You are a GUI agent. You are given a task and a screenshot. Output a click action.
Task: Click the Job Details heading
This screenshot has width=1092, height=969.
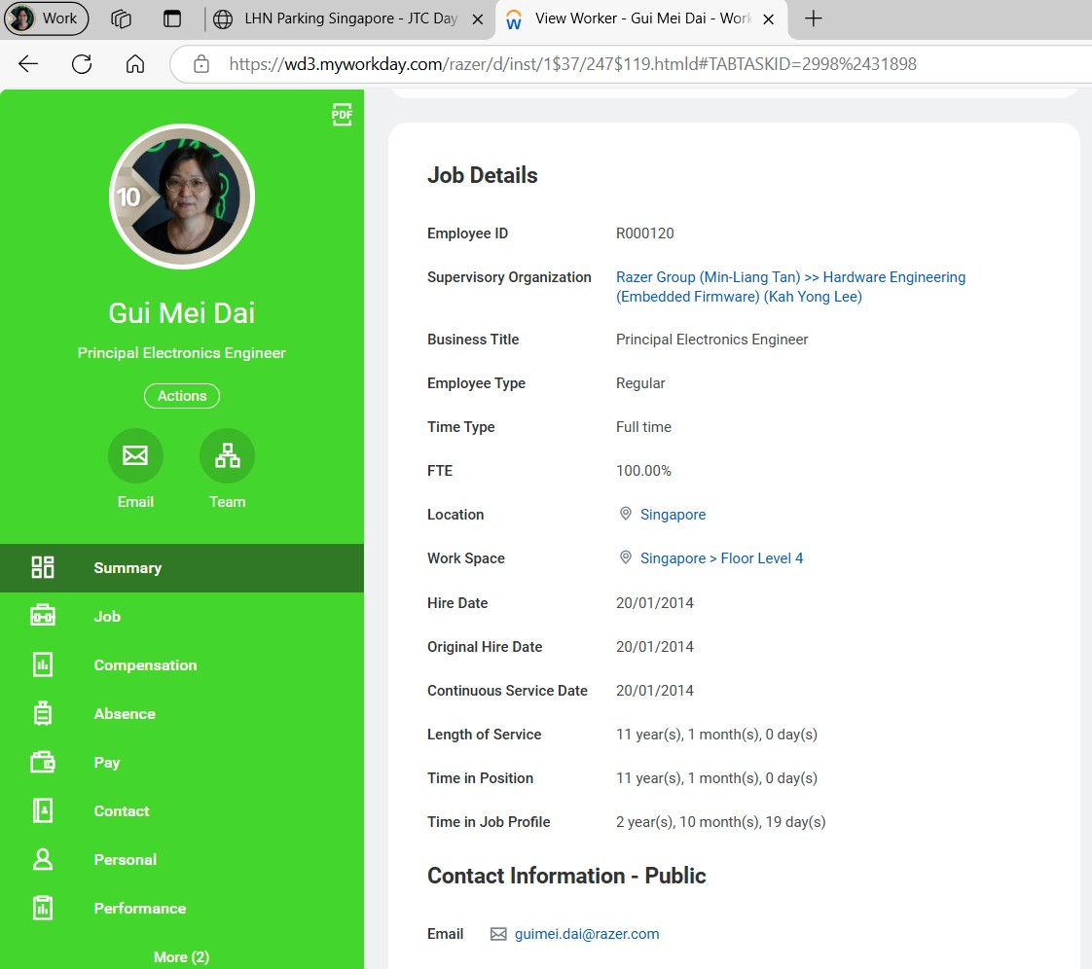tap(482, 175)
